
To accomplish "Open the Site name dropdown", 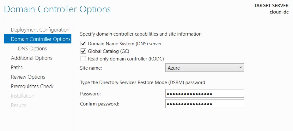I will (x=204, y=68).
